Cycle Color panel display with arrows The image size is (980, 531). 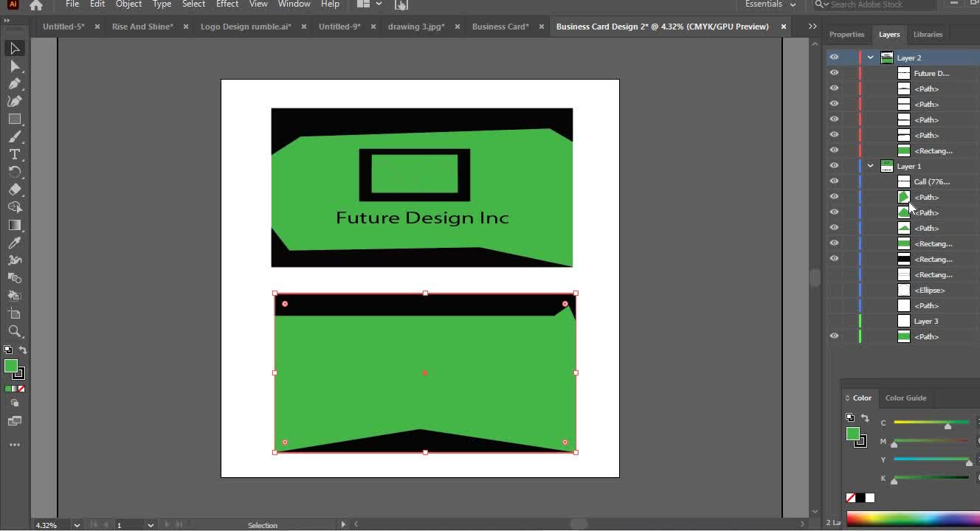coord(847,398)
